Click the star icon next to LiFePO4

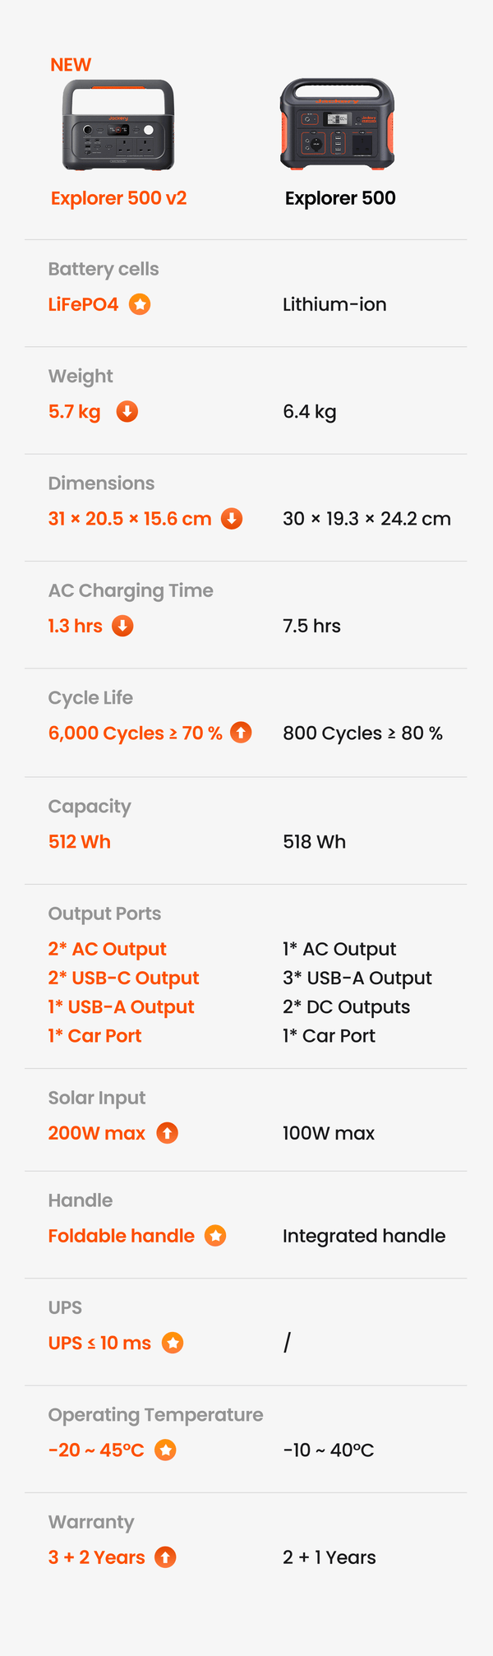point(141,304)
